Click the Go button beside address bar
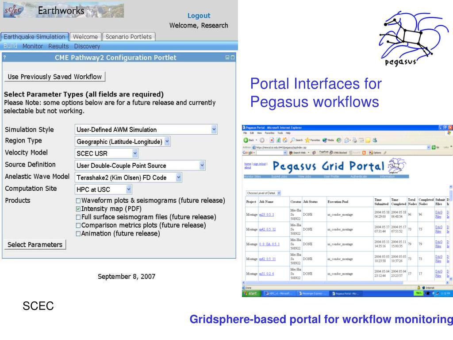The image size is (453, 340). (435, 147)
